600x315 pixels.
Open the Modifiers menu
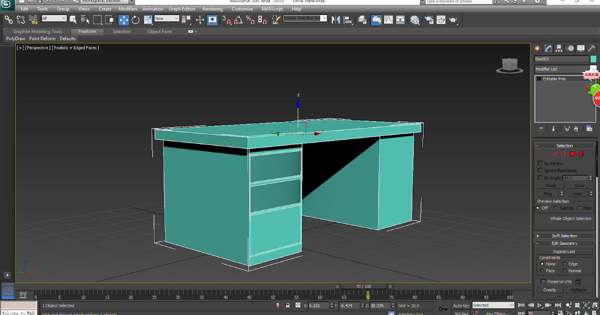point(127,9)
